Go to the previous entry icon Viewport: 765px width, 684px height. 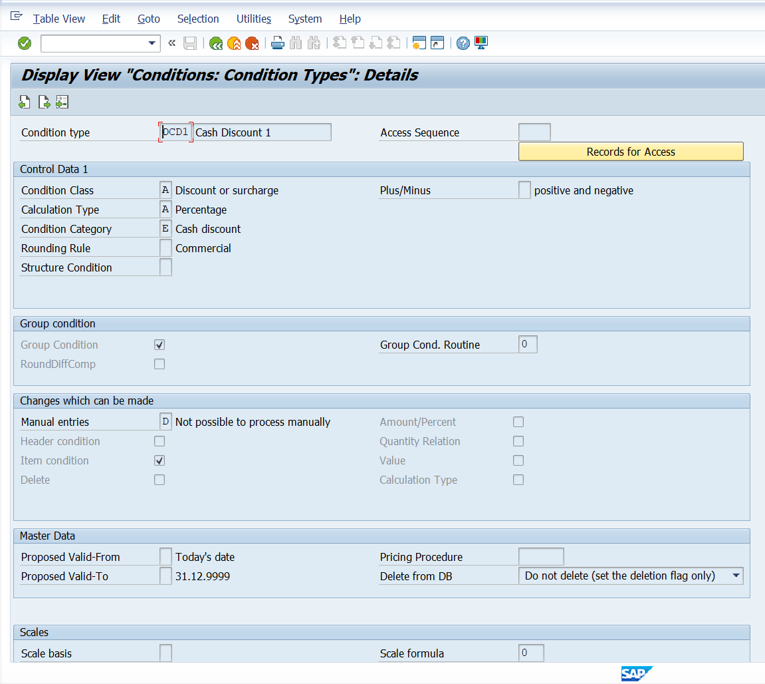25,102
